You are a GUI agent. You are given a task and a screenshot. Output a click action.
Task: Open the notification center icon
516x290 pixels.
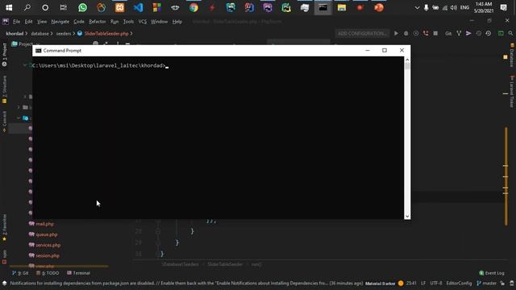pyautogui.click(x=503, y=7)
